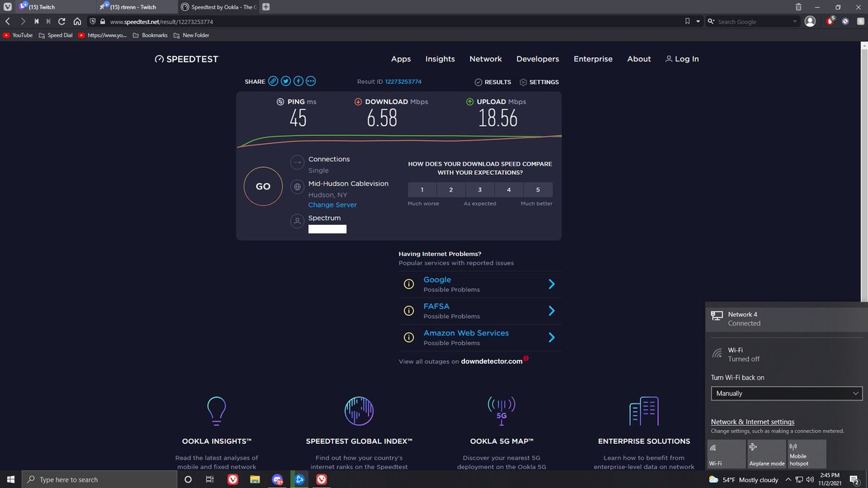Click the Change Server link
Screen dimensions: 868x488
tap(333, 205)
